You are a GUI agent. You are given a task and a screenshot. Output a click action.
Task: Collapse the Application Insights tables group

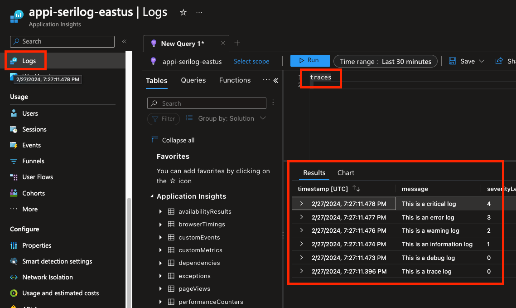pos(152,196)
